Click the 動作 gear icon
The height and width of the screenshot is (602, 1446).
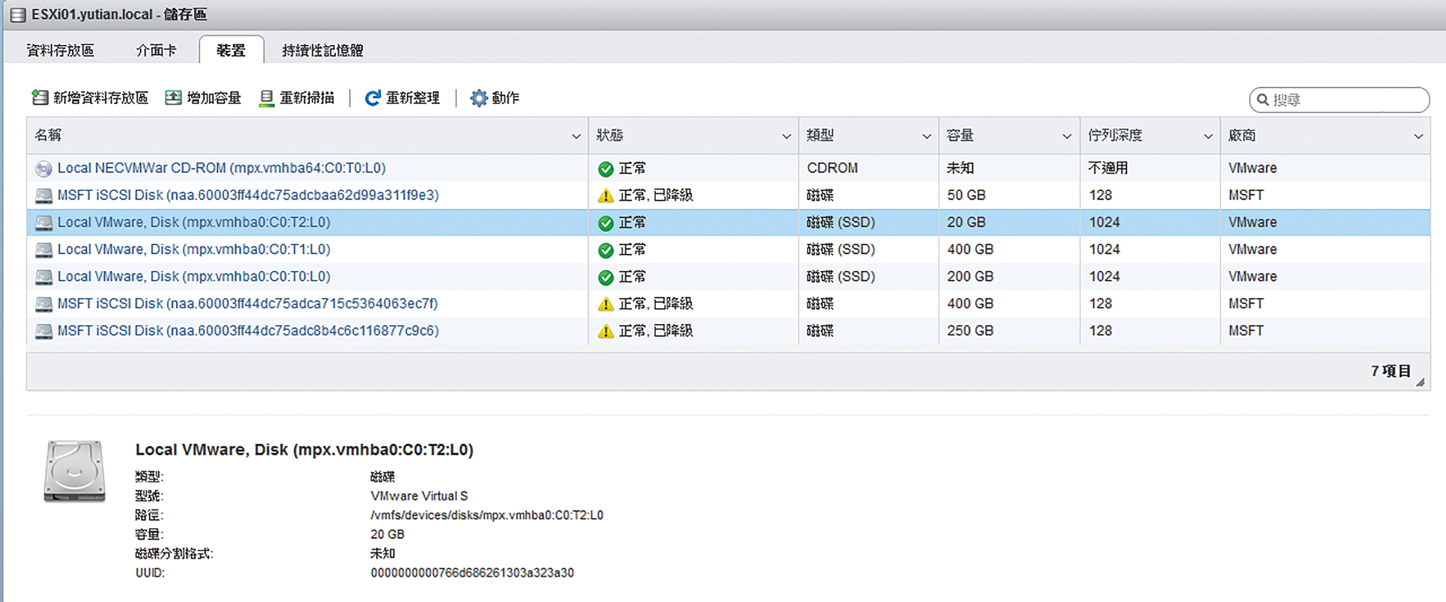479,98
